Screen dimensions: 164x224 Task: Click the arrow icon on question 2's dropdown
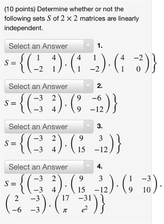pos(88,86)
